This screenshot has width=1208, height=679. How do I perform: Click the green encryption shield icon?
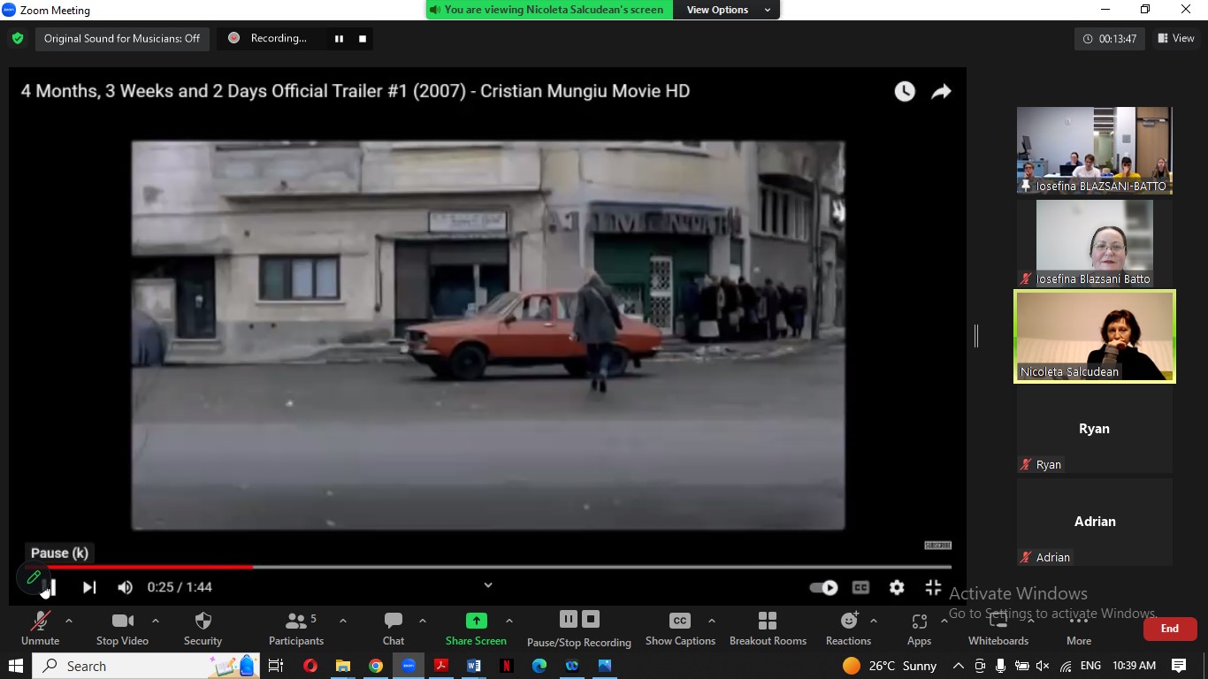(x=18, y=38)
